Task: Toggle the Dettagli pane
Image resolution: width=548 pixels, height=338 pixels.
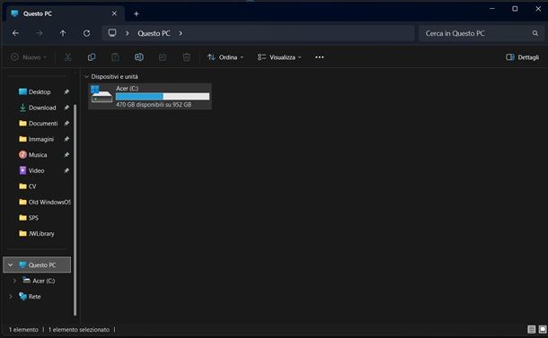Action: coord(523,57)
